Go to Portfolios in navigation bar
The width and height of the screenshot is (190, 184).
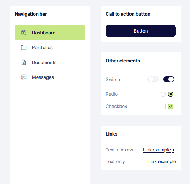tap(50, 47)
